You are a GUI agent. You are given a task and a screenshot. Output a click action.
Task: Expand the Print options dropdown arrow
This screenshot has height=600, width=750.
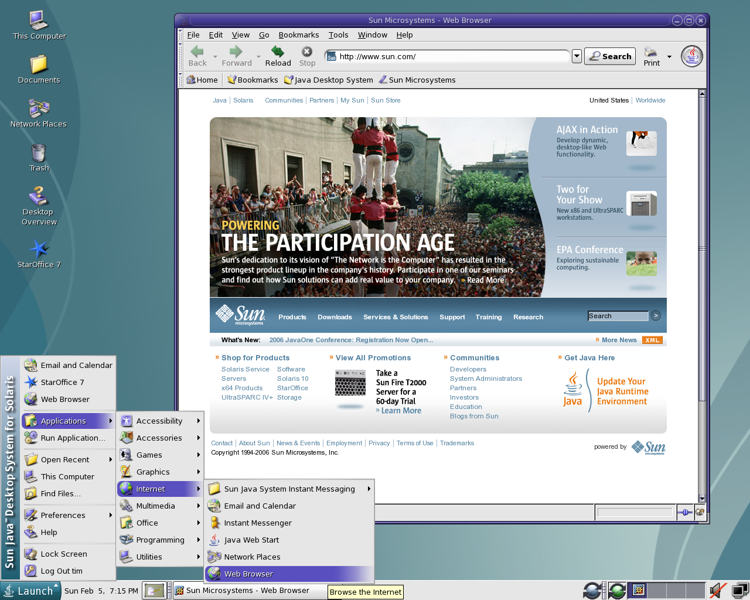[669, 57]
